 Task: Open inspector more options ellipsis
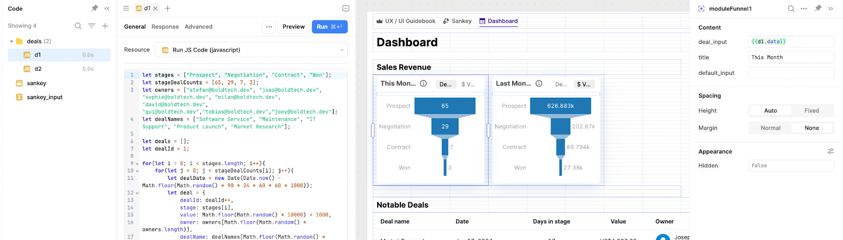coord(803,8)
